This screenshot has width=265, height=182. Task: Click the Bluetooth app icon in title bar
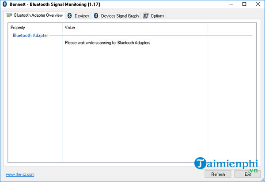[x=5, y=4]
